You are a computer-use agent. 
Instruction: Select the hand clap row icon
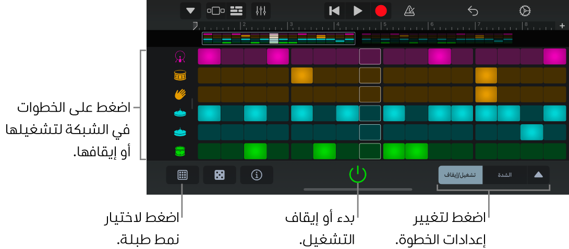click(x=180, y=95)
